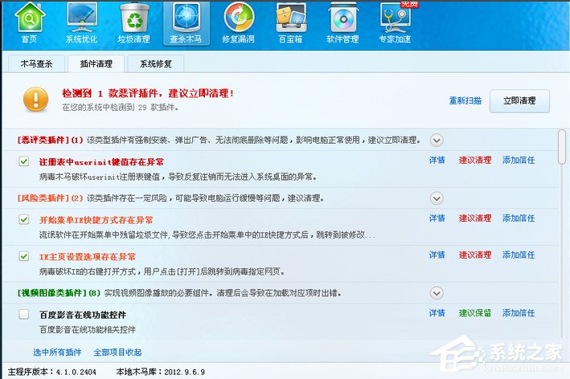The image size is (570, 379).
Task: Collapse the 视频图像类插件 section arrow
Action: pyautogui.click(x=437, y=292)
